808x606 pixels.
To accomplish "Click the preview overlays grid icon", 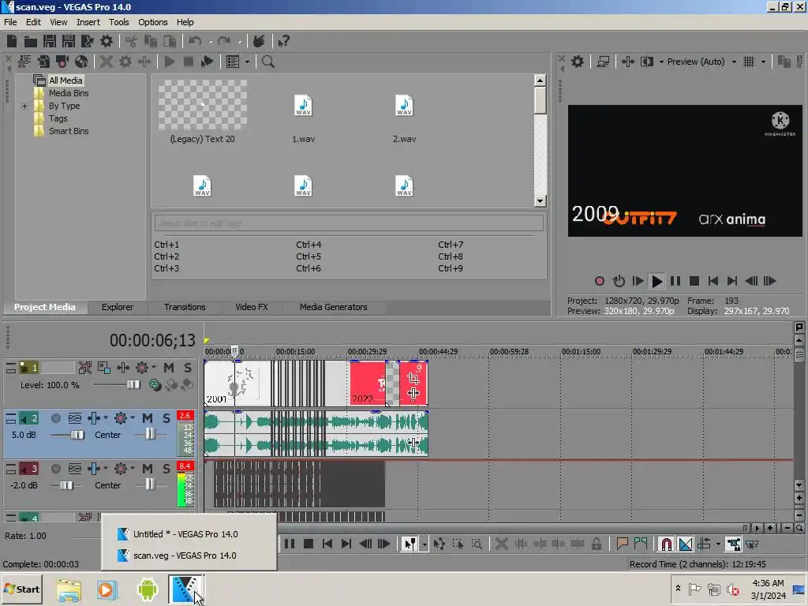I will click(x=749, y=62).
